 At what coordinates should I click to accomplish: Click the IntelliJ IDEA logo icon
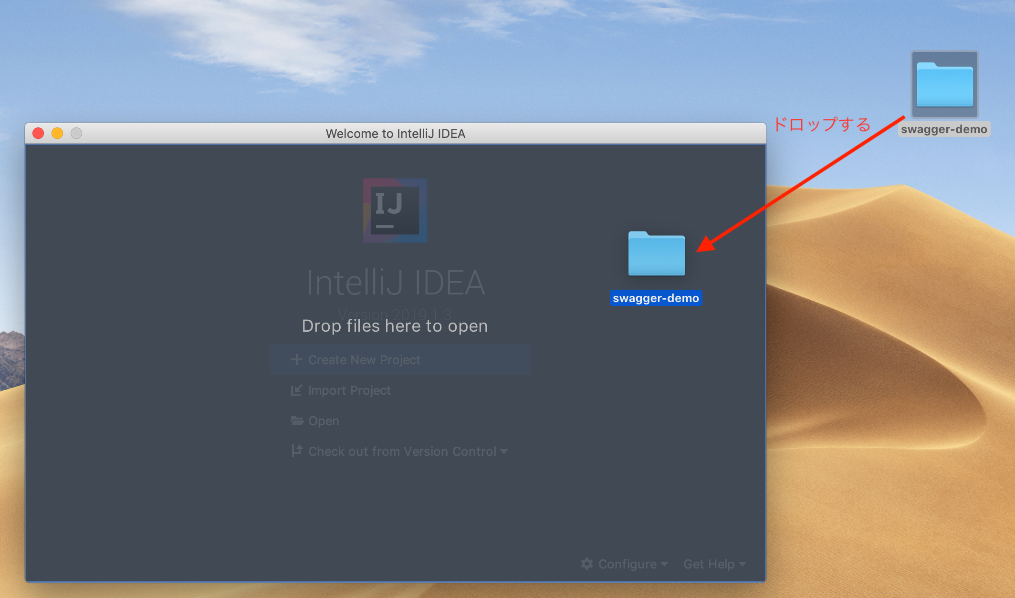[395, 210]
